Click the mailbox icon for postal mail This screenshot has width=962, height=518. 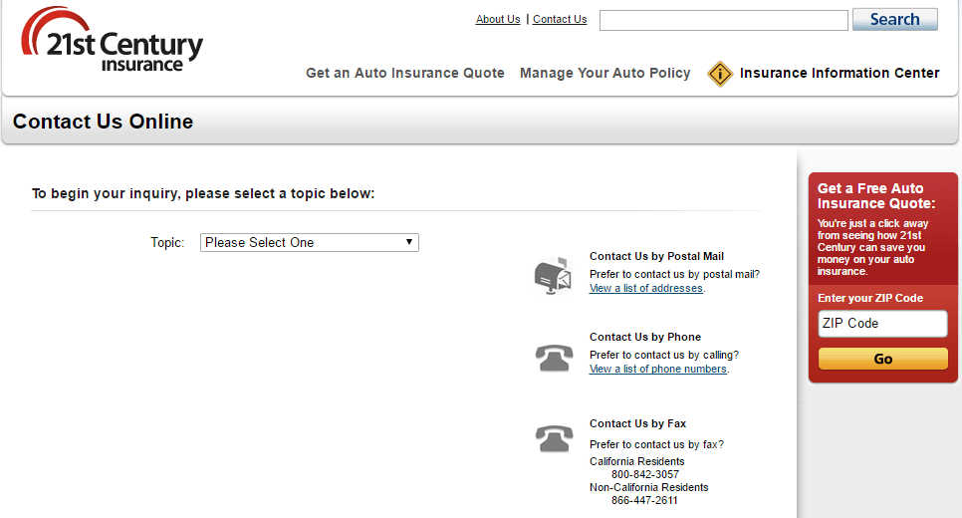point(553,276)
